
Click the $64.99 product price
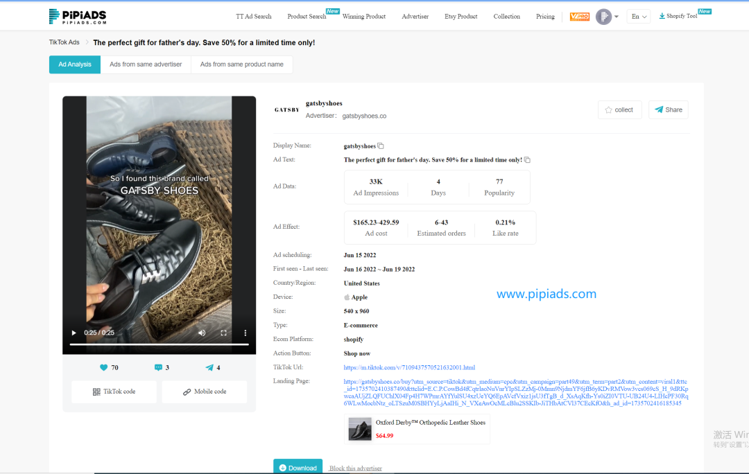384,436
